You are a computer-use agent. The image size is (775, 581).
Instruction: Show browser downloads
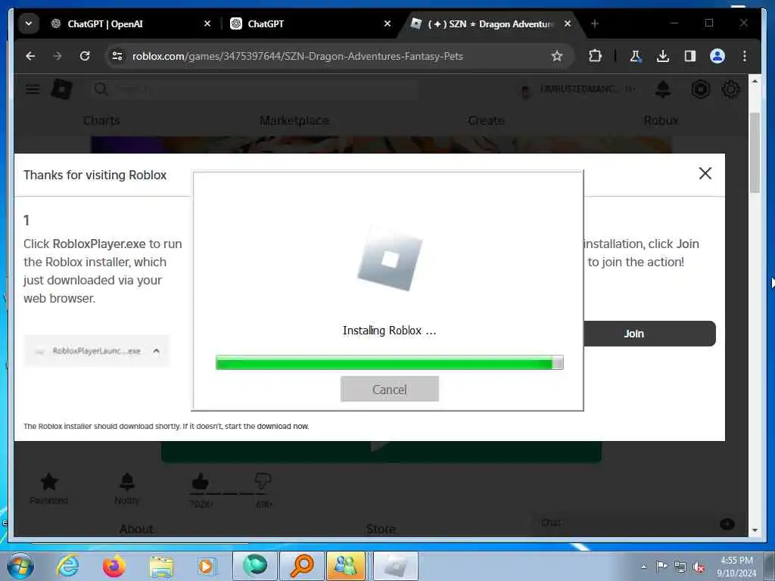[663, 56]
